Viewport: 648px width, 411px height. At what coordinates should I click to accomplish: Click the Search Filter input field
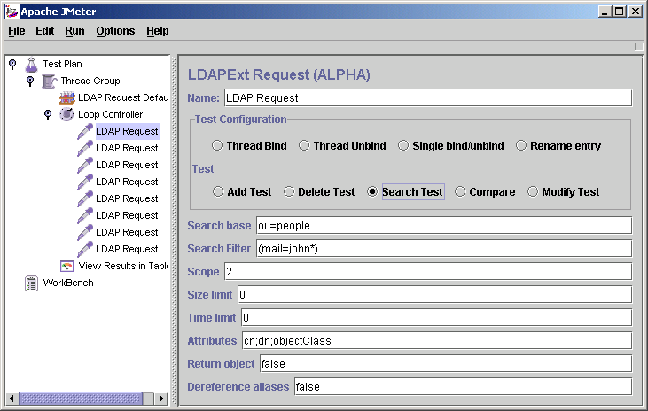coord(442,248)
